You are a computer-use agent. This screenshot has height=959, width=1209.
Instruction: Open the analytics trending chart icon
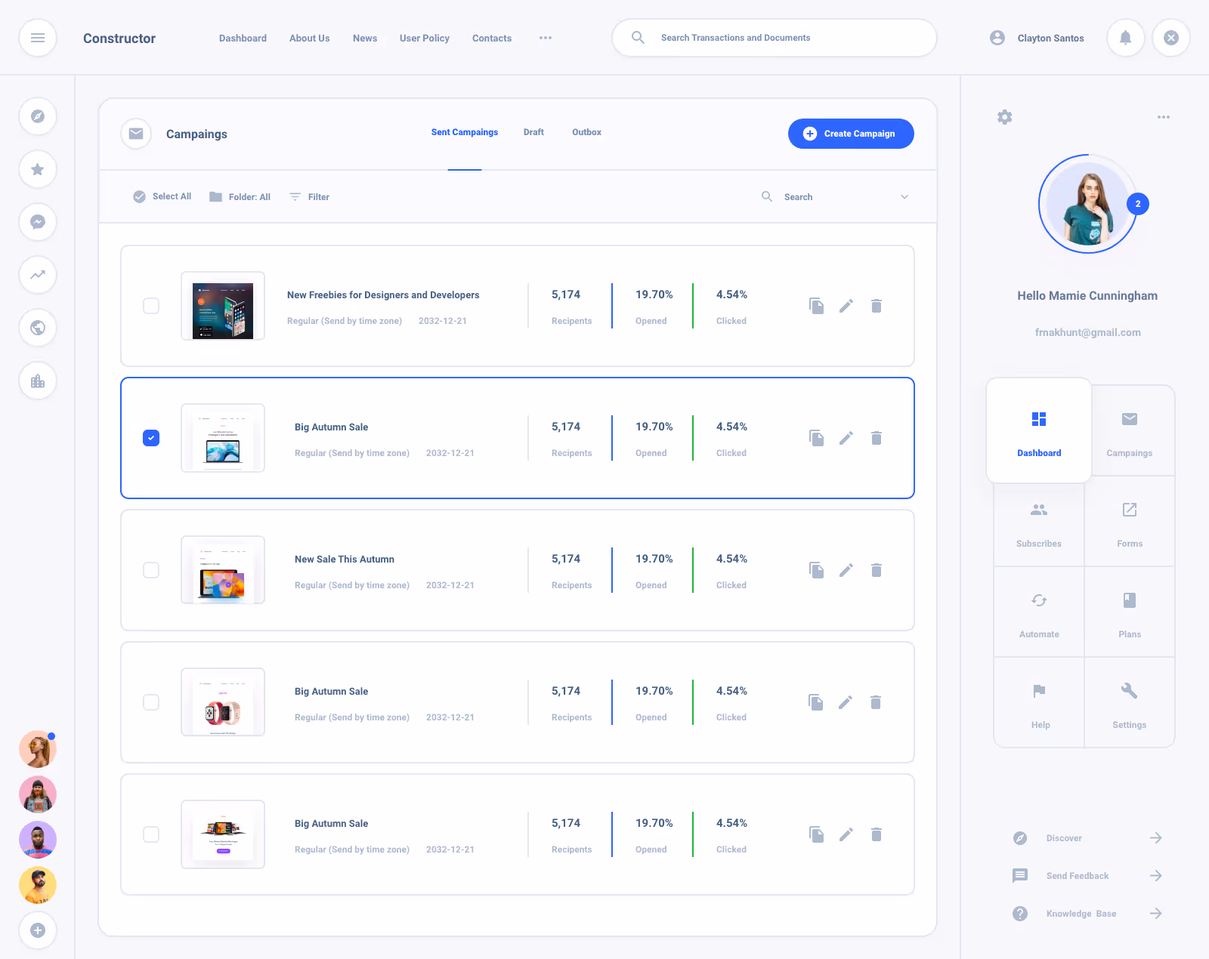(x=37, y=275)
